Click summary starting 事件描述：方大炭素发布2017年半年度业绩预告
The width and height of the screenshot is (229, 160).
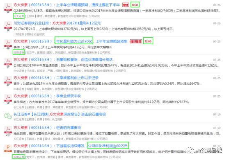tap(102, 102)
